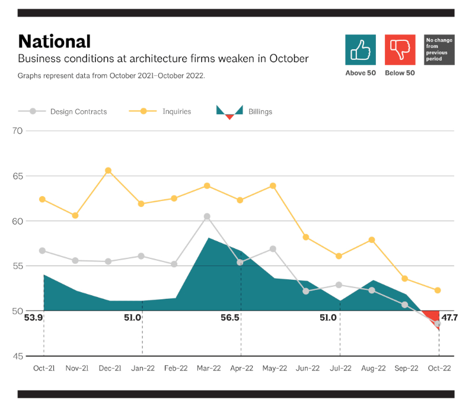Select the Design Contracts point for Mar-22

(207, 216)
